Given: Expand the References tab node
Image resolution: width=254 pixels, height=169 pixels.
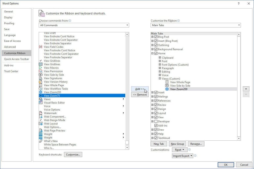Looking at the screenshot, I should [x=152, y=100].
